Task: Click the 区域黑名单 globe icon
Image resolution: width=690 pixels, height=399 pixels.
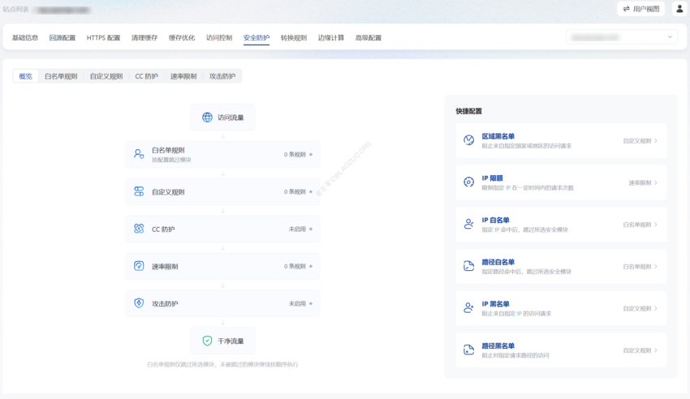Action: point(468,140)
